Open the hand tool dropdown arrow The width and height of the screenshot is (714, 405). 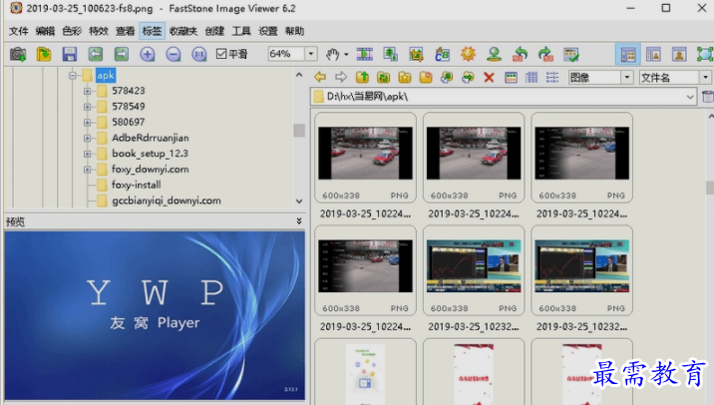point(346,54)
